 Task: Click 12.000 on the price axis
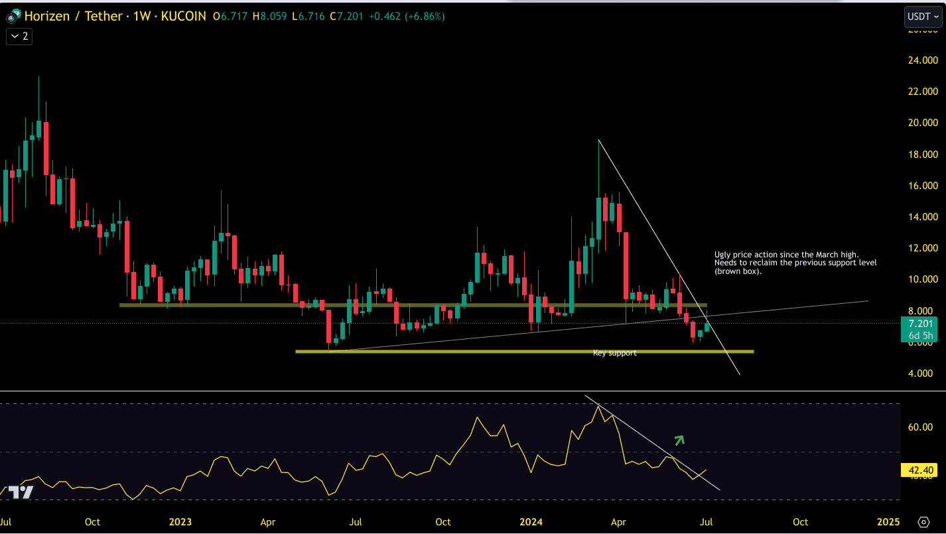[923, 248]
